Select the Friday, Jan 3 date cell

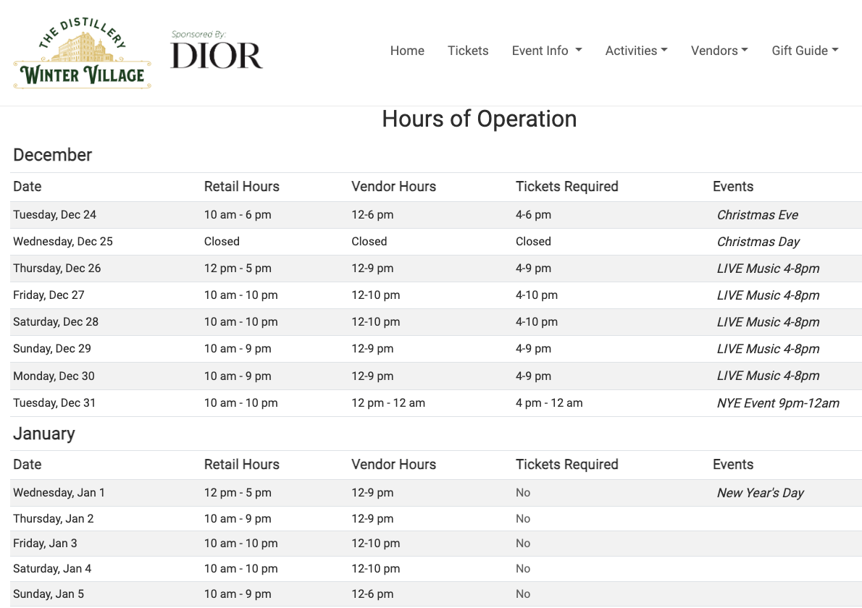[45, 543]
